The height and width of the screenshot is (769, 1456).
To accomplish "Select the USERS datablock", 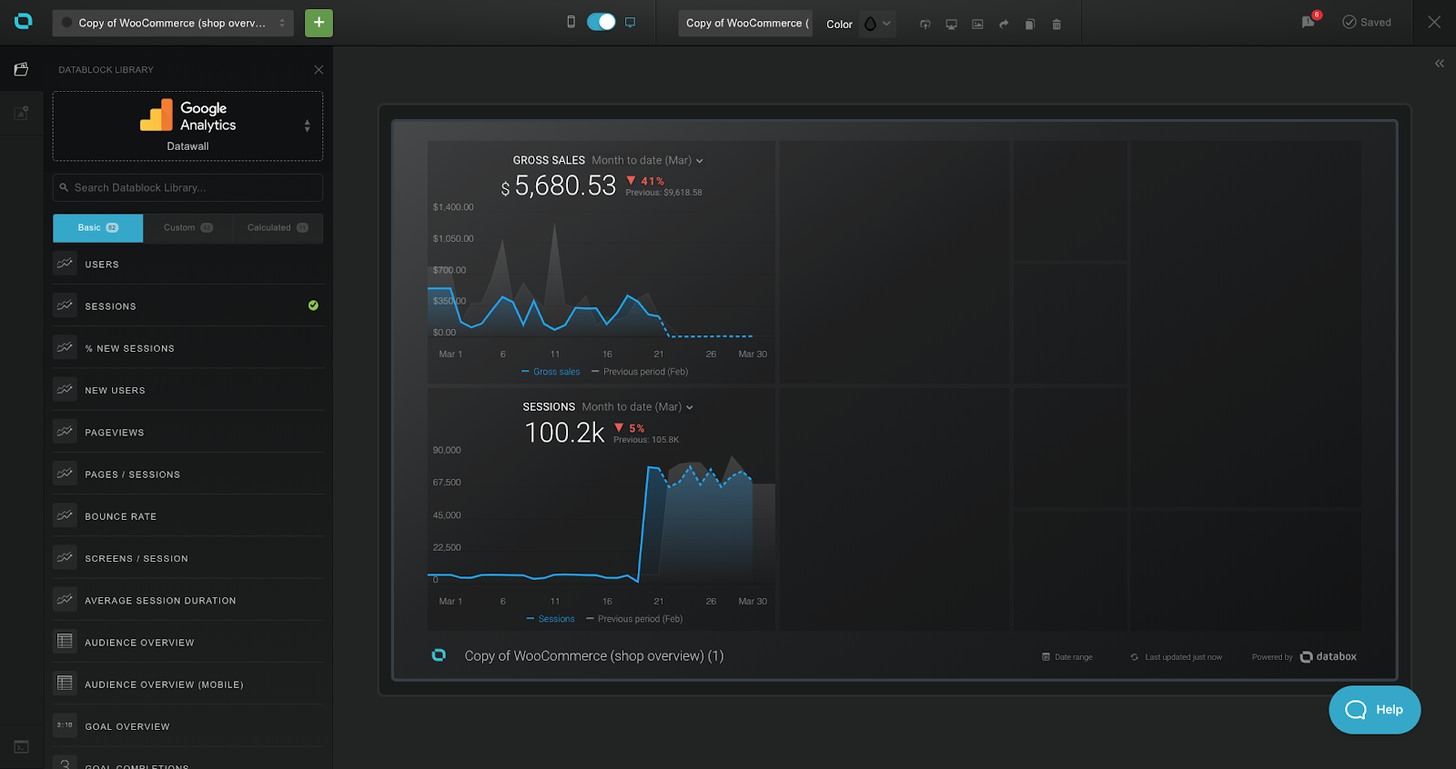I will coord(187,265).
